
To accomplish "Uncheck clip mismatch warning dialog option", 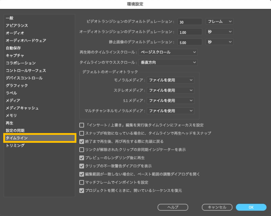I will [81, 166].
